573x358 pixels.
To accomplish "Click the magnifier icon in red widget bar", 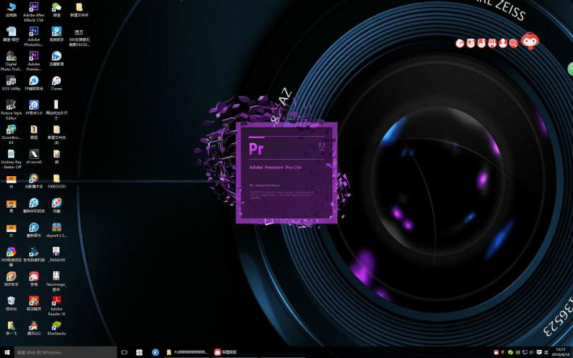I will tap(514, 43).
